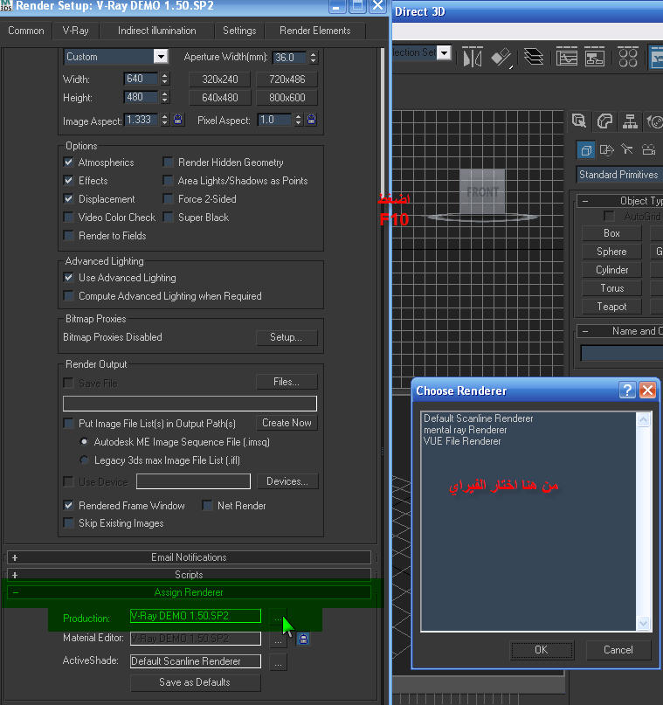Disable the Effects checkbox
The height and width of the screenshot is (705, 663).
point(69,180)
